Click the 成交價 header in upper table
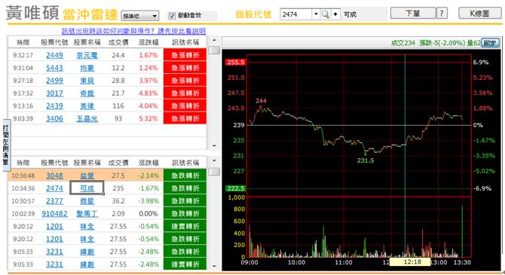Viewport: 505px width, 275px height. [x=118, y=42]
